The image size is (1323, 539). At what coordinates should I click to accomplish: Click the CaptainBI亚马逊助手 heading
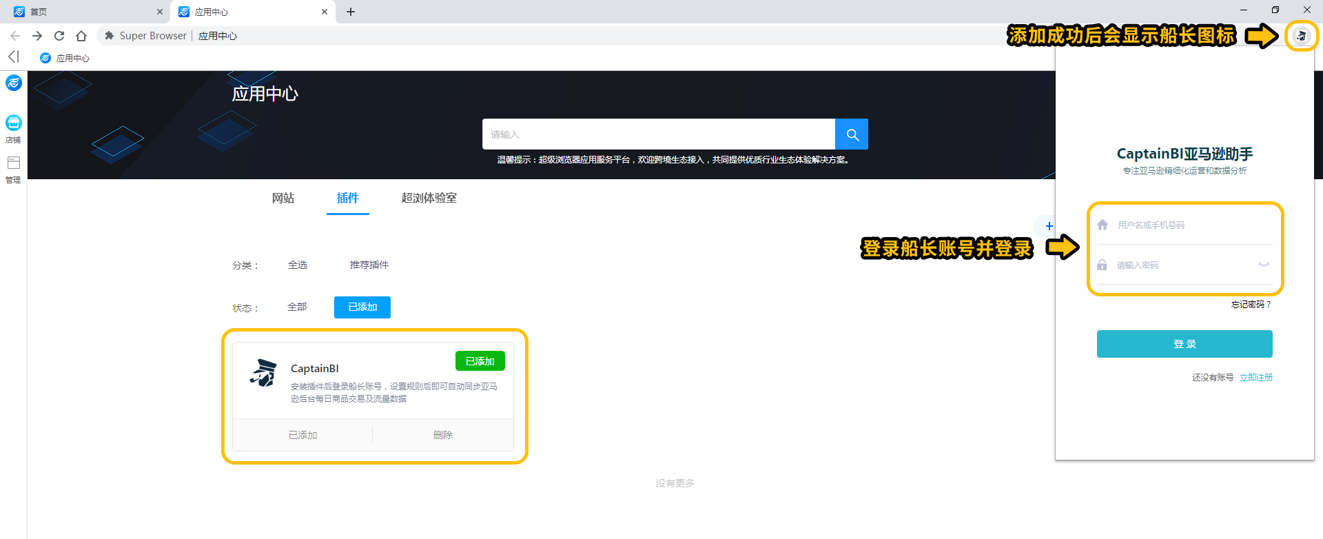tap(1184, 154)
